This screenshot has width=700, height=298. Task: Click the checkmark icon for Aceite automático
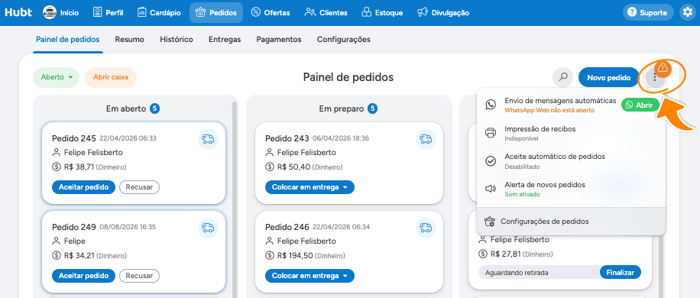(491, 161)
